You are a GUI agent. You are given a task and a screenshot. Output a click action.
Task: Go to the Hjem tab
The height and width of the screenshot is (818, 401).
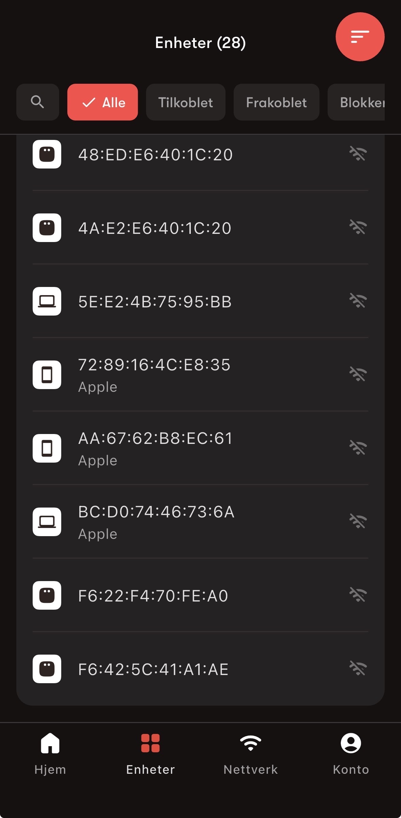click(50, 753)
